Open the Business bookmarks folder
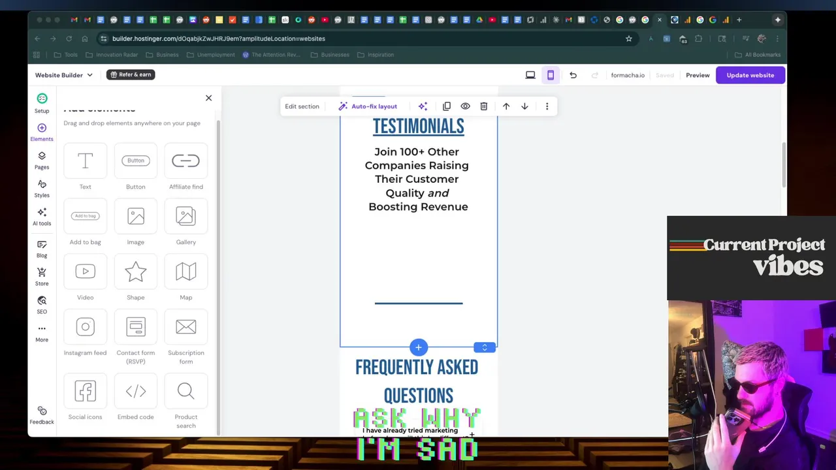The image size is (836, 470). pyautogui.click(x=162, y=55)
